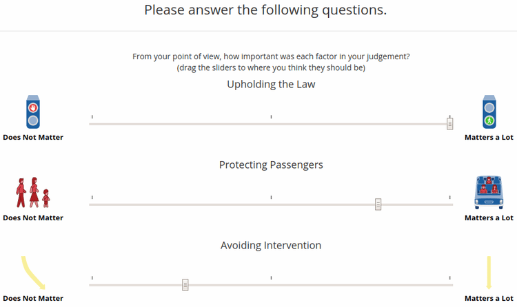This screenshot has height=307, width=517.
Task: Click the red stop-hand traffic light icon
Action: click(33, 112)
